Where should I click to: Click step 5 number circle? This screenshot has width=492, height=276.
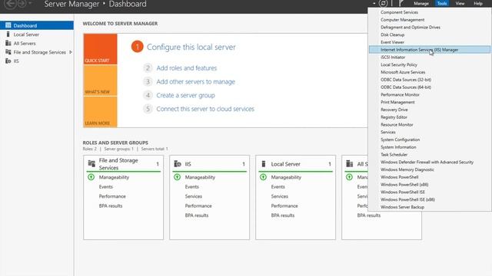(x=148, y=109)
